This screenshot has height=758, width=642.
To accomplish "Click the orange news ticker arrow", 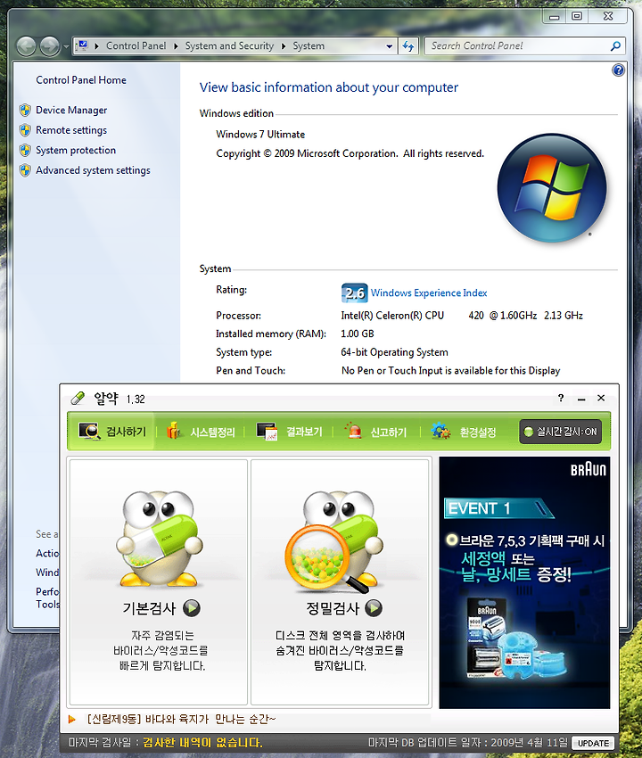I will pos(72,720).
